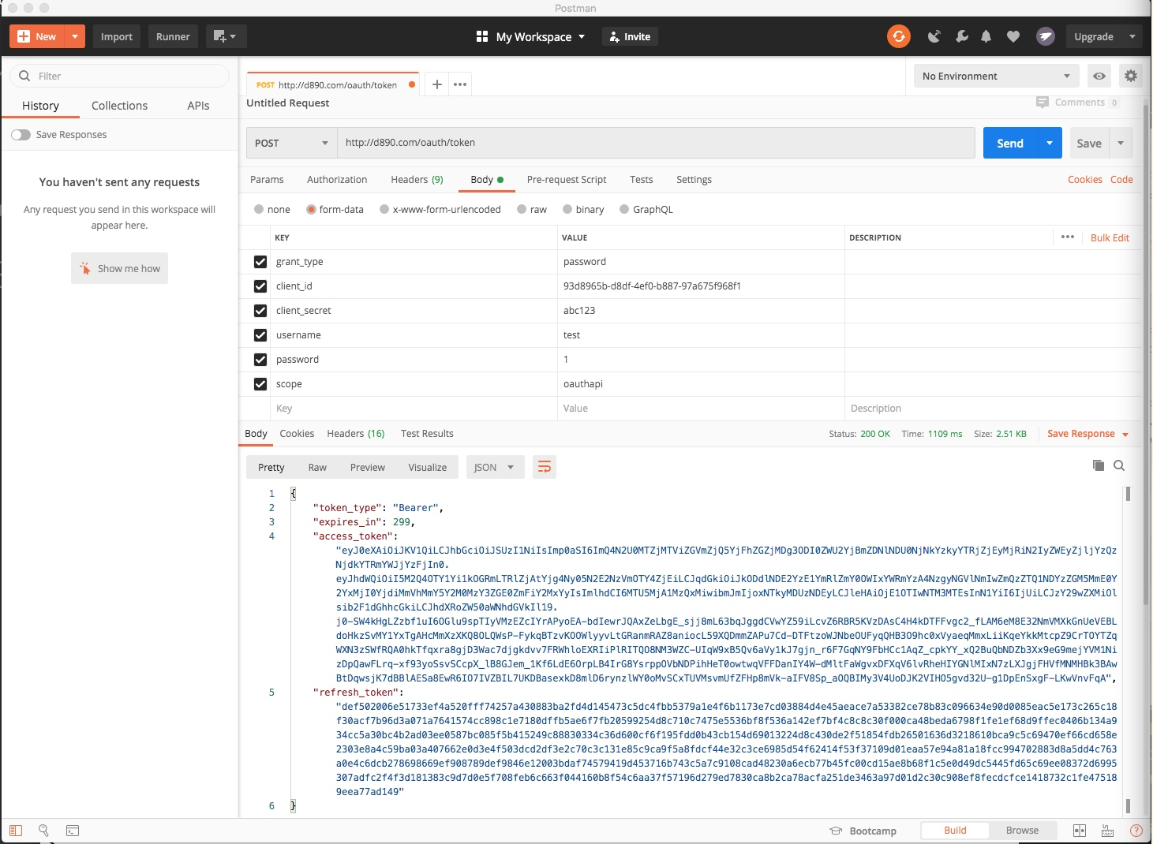1153x844 pixels.
Task: Switch to two-pane layout icon
Action: coord(1080,831)
